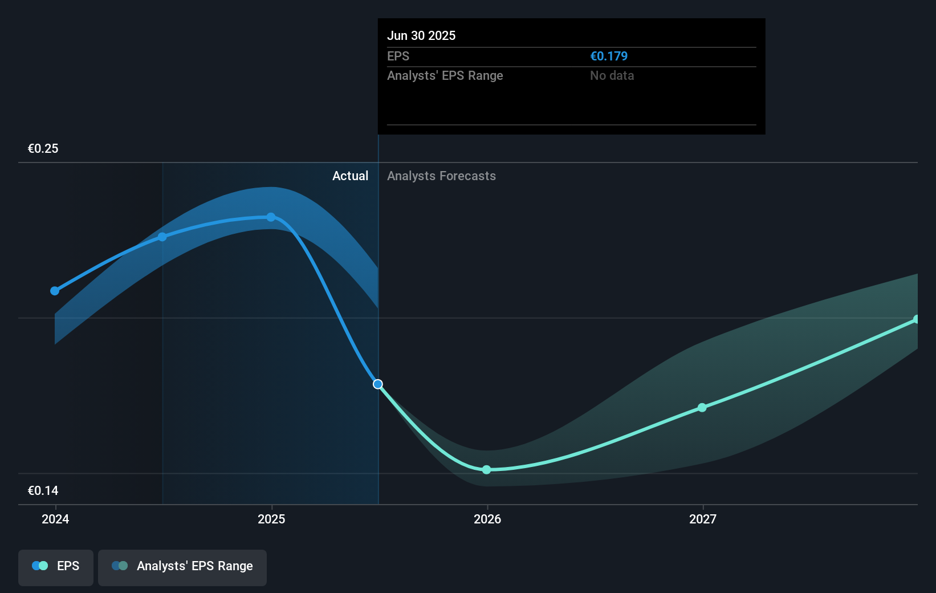Switch to the Actual section
936x593 pixels.
pos(350,176)
